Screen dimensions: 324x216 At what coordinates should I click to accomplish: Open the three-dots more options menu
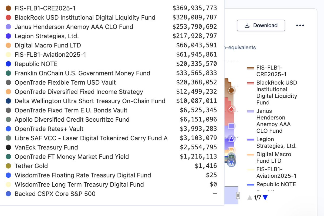[x=300, y=25]
